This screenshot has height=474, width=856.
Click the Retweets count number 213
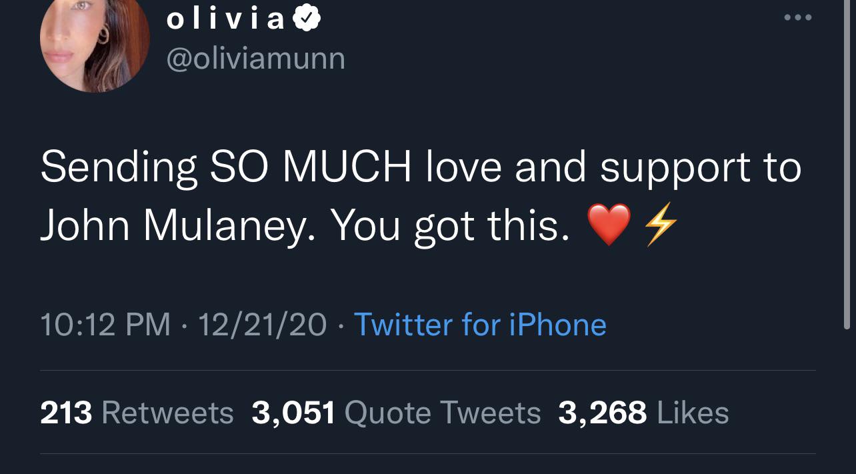[x=65, y=413]
